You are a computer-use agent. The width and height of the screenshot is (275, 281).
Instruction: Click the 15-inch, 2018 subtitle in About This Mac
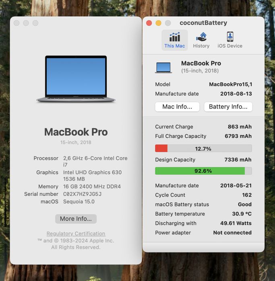(x=76, y=142)
